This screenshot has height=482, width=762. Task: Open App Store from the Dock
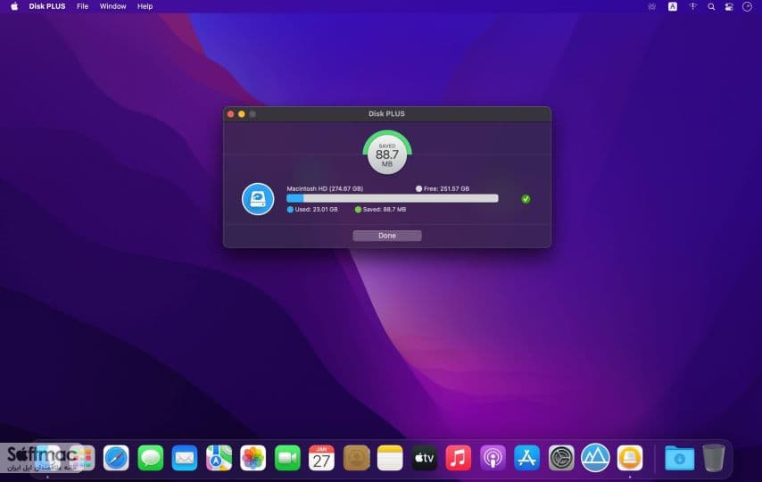(526, 458)
